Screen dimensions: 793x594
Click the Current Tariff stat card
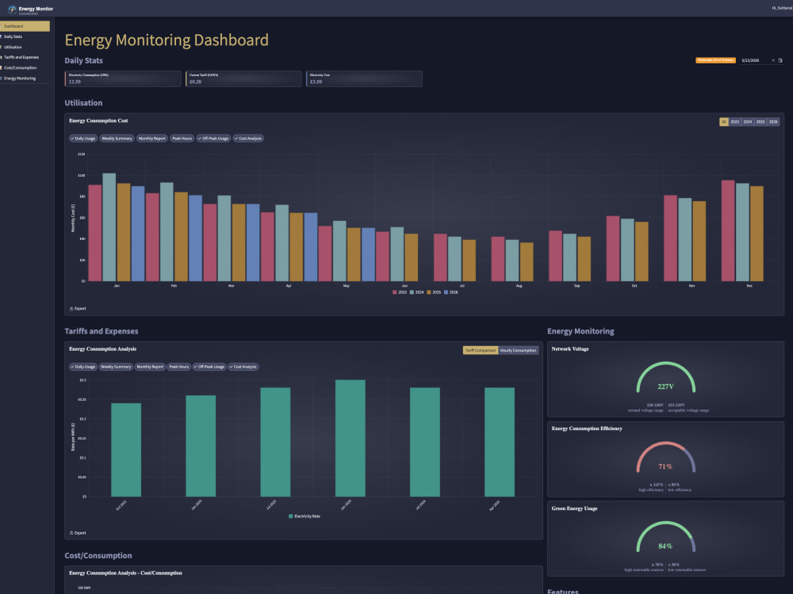243,78
